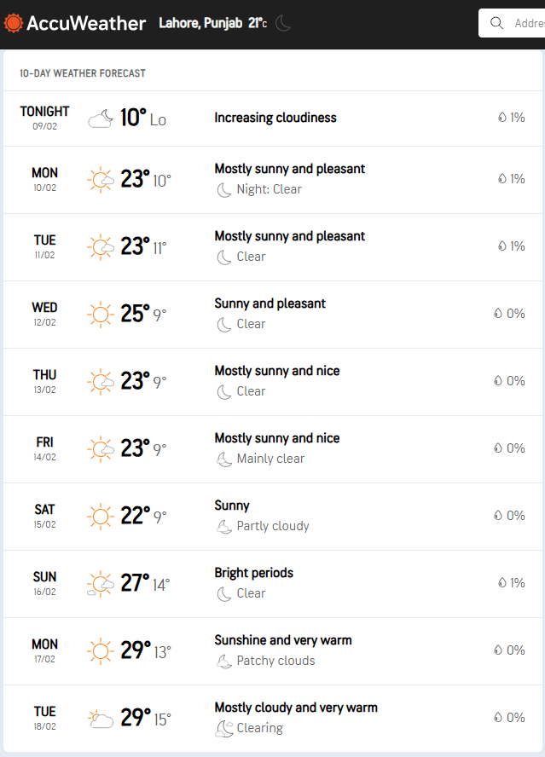Click the 10-Day Weather Forecast heading
545x757 pixels.
tap(83, 73)
